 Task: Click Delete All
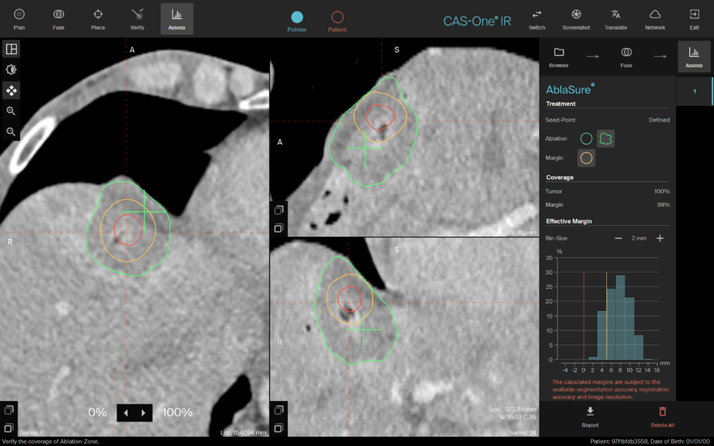(662, 417)
